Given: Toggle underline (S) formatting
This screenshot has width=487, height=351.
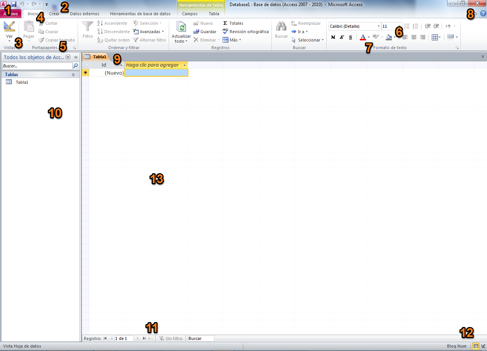Looking at the screenshot, I should (350, 37).
